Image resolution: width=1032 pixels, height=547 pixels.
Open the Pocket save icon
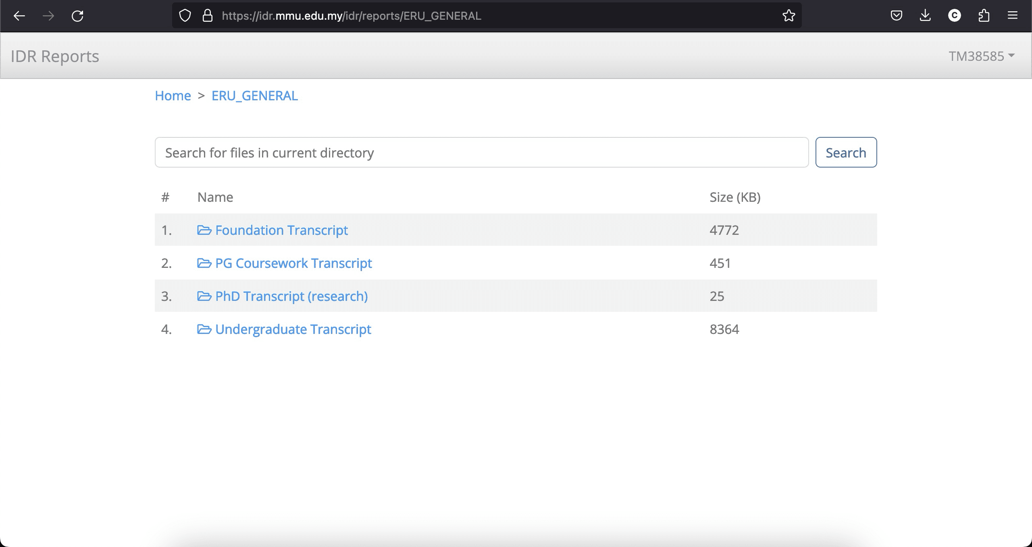(x=896, y=16)
